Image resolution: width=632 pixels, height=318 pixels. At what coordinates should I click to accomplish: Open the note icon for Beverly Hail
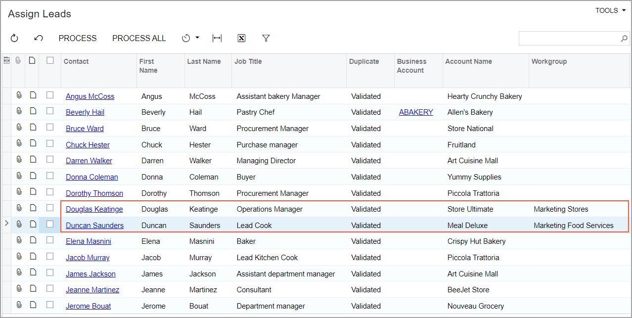point(33,111)
